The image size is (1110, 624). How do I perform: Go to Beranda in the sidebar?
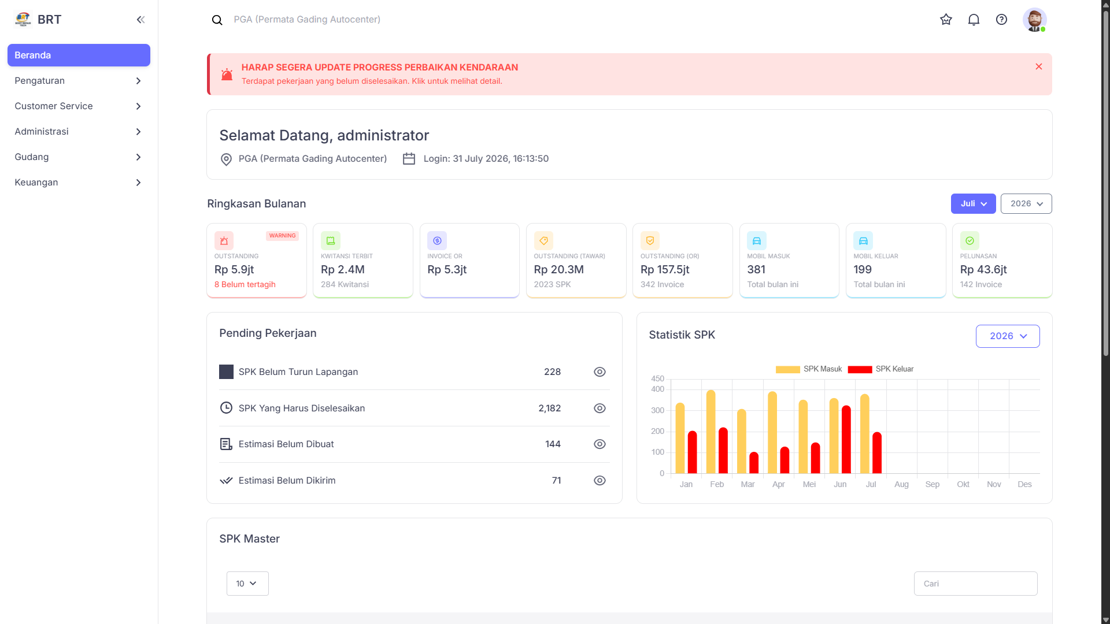[x=79, y=55]
